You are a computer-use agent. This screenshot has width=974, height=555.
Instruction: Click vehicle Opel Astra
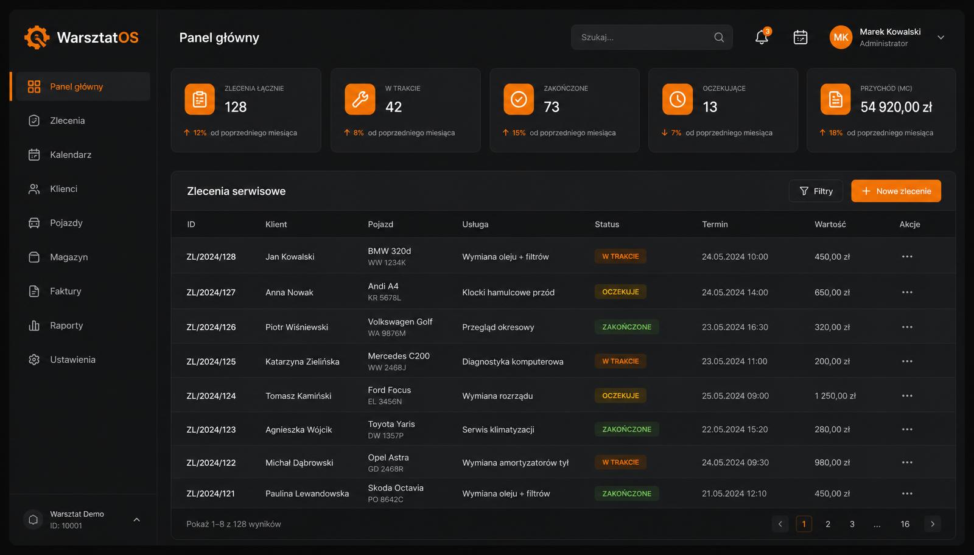(388, 458)
